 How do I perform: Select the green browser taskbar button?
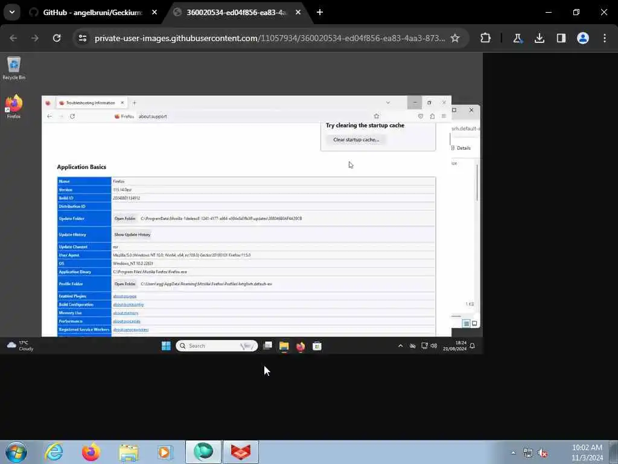[x=203, y=452]
